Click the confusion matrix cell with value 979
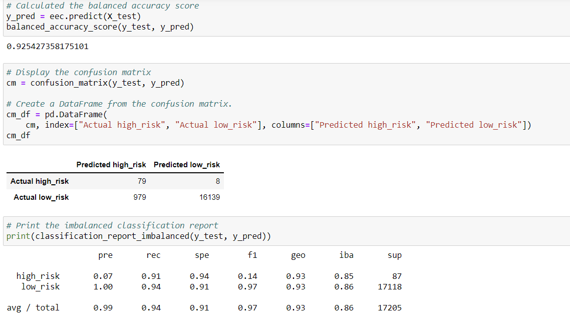The image size is (570, 331). click(140, 197)
